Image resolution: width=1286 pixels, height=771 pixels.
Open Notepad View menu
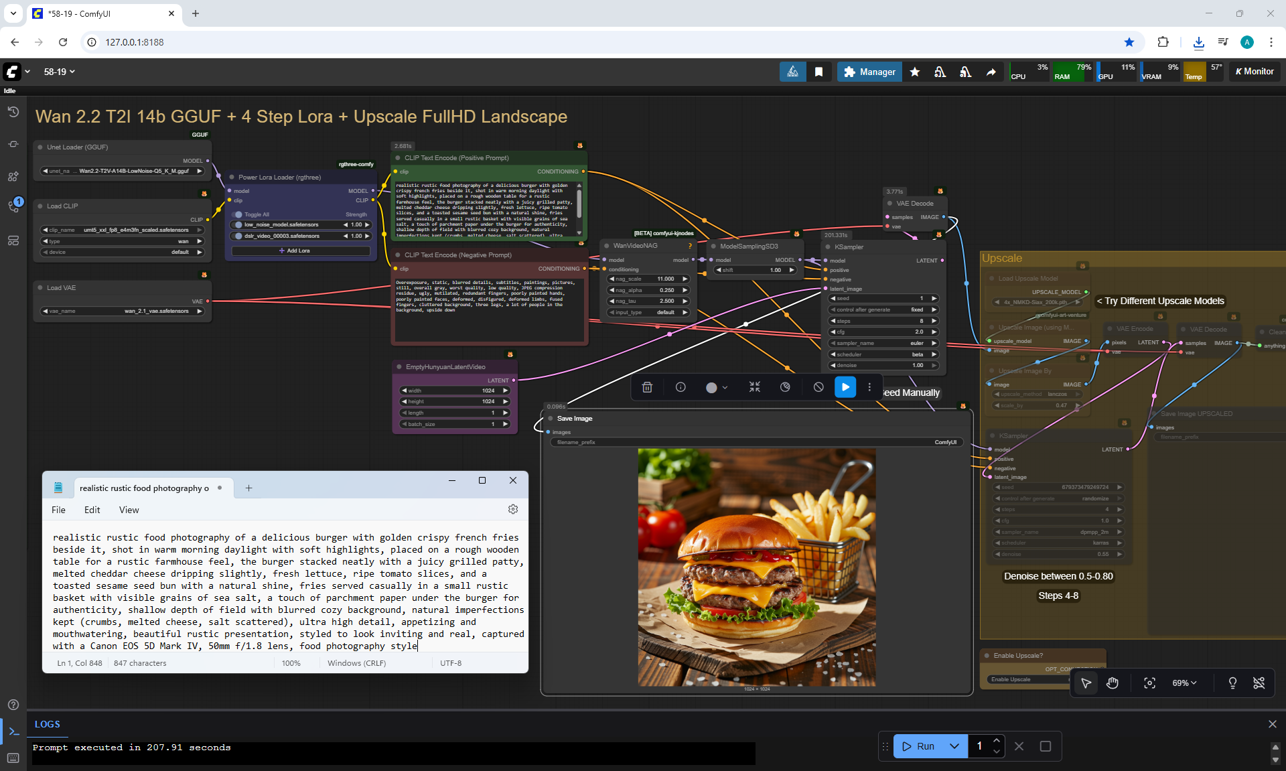pos(129,510)
